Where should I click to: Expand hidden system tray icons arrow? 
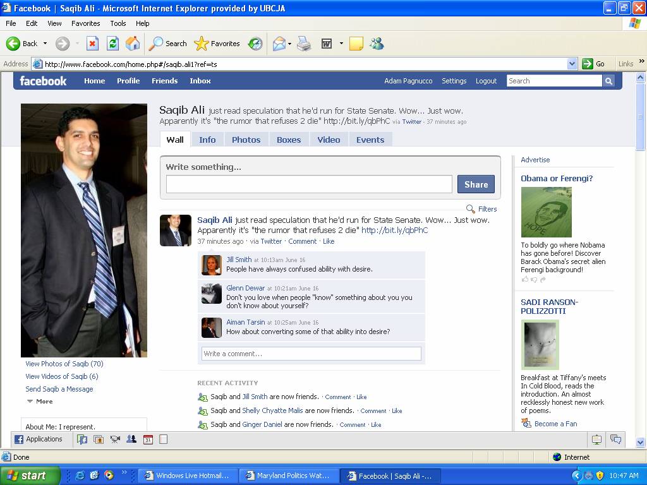pos(576,476)
